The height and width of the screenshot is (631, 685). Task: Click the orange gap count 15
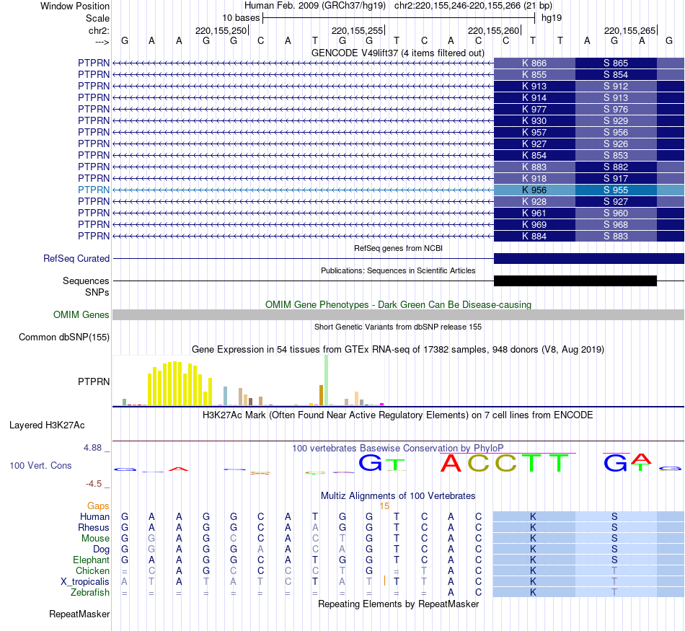384,506
